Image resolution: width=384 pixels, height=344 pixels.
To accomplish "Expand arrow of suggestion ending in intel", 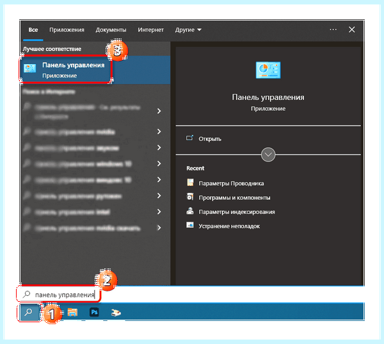I will [x=159, y=211].
